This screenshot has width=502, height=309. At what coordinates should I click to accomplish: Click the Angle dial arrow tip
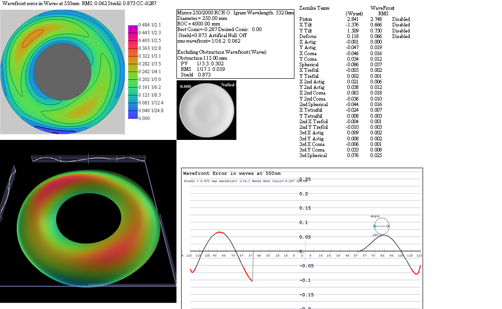[x=389, y=226]
